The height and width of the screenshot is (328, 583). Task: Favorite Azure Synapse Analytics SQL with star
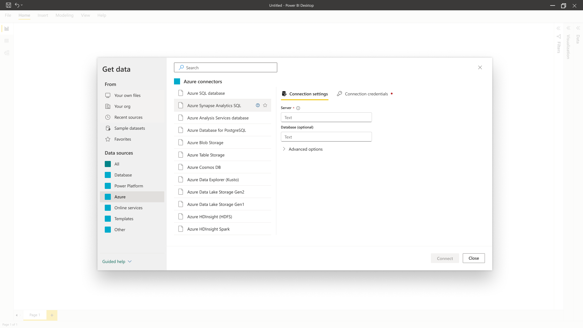pyautogui.click(x=265, y=105)
